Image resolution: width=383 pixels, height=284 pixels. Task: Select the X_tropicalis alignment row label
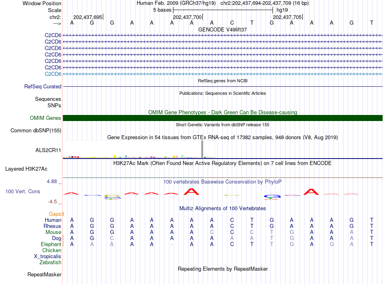[x=48, y=257]
